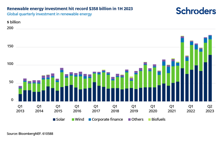Click the Schroders logo
The height and width of the screenshot is (142, 223).
196,11
